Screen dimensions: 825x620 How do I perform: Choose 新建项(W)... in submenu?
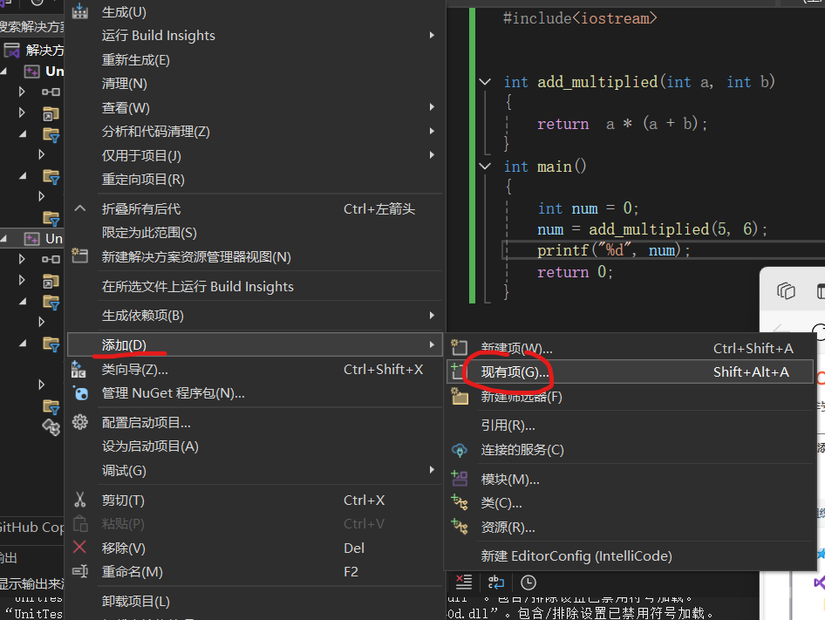click(x=630, y=348)
